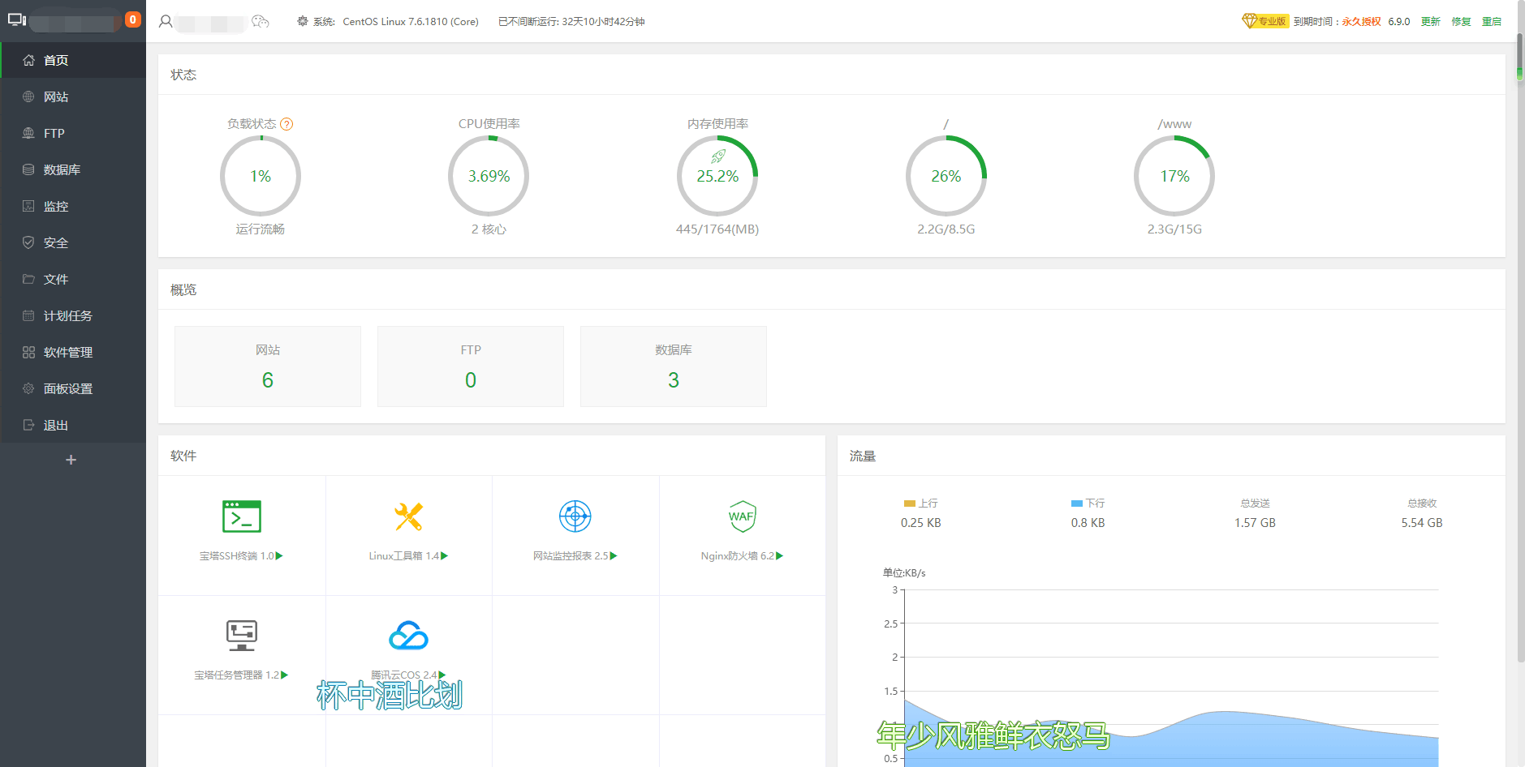Click the 宝塔任务管理器 1.2 label
The image size is (1525, 767).
coord(241,675)
